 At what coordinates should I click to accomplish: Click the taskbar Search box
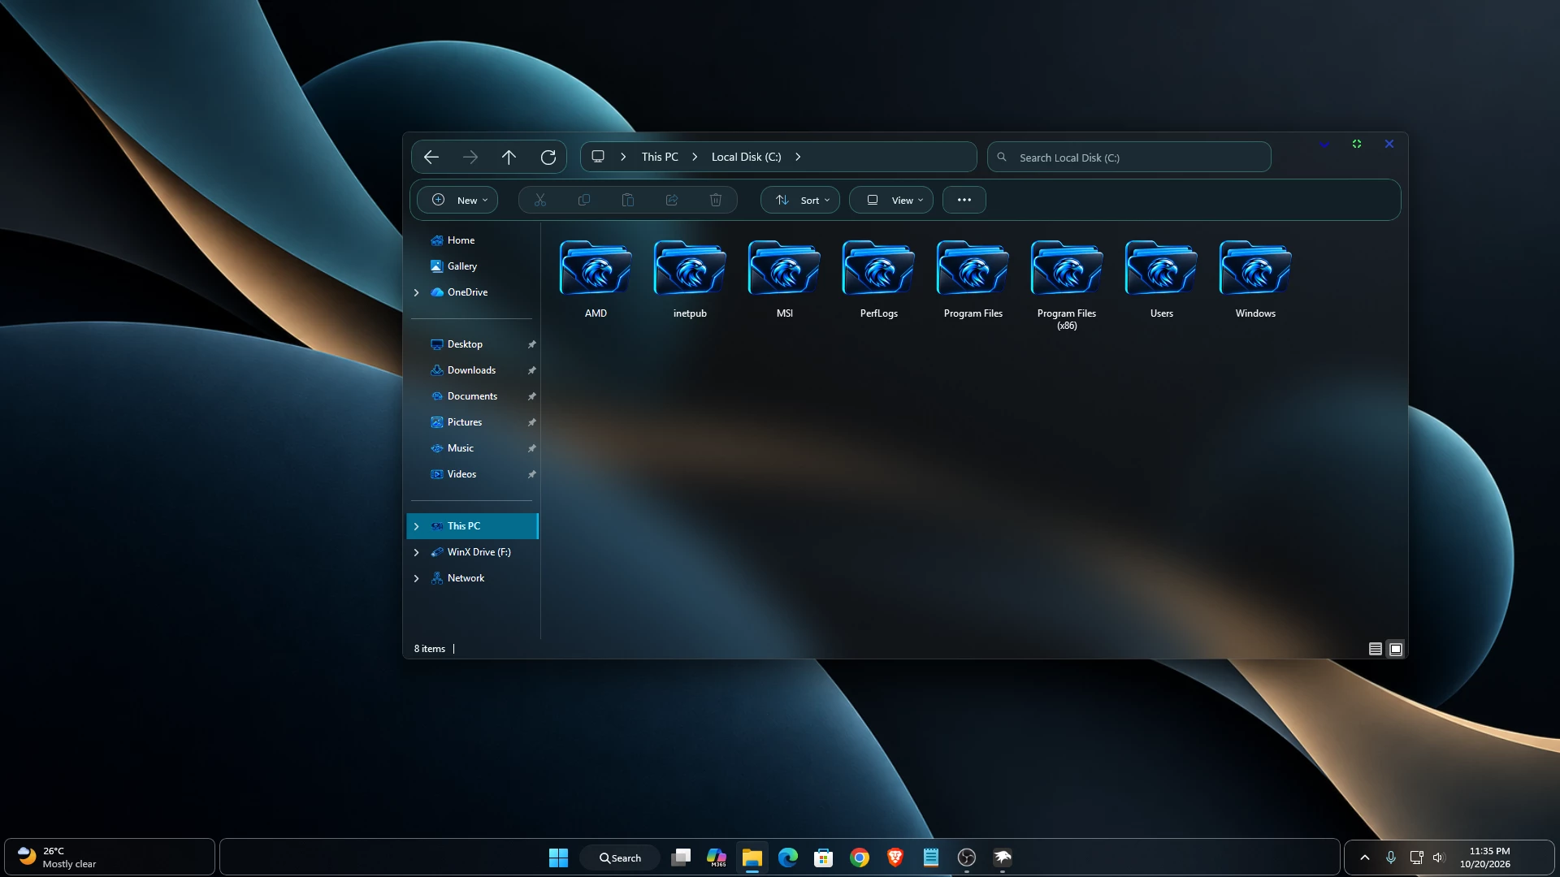point(620,858)
